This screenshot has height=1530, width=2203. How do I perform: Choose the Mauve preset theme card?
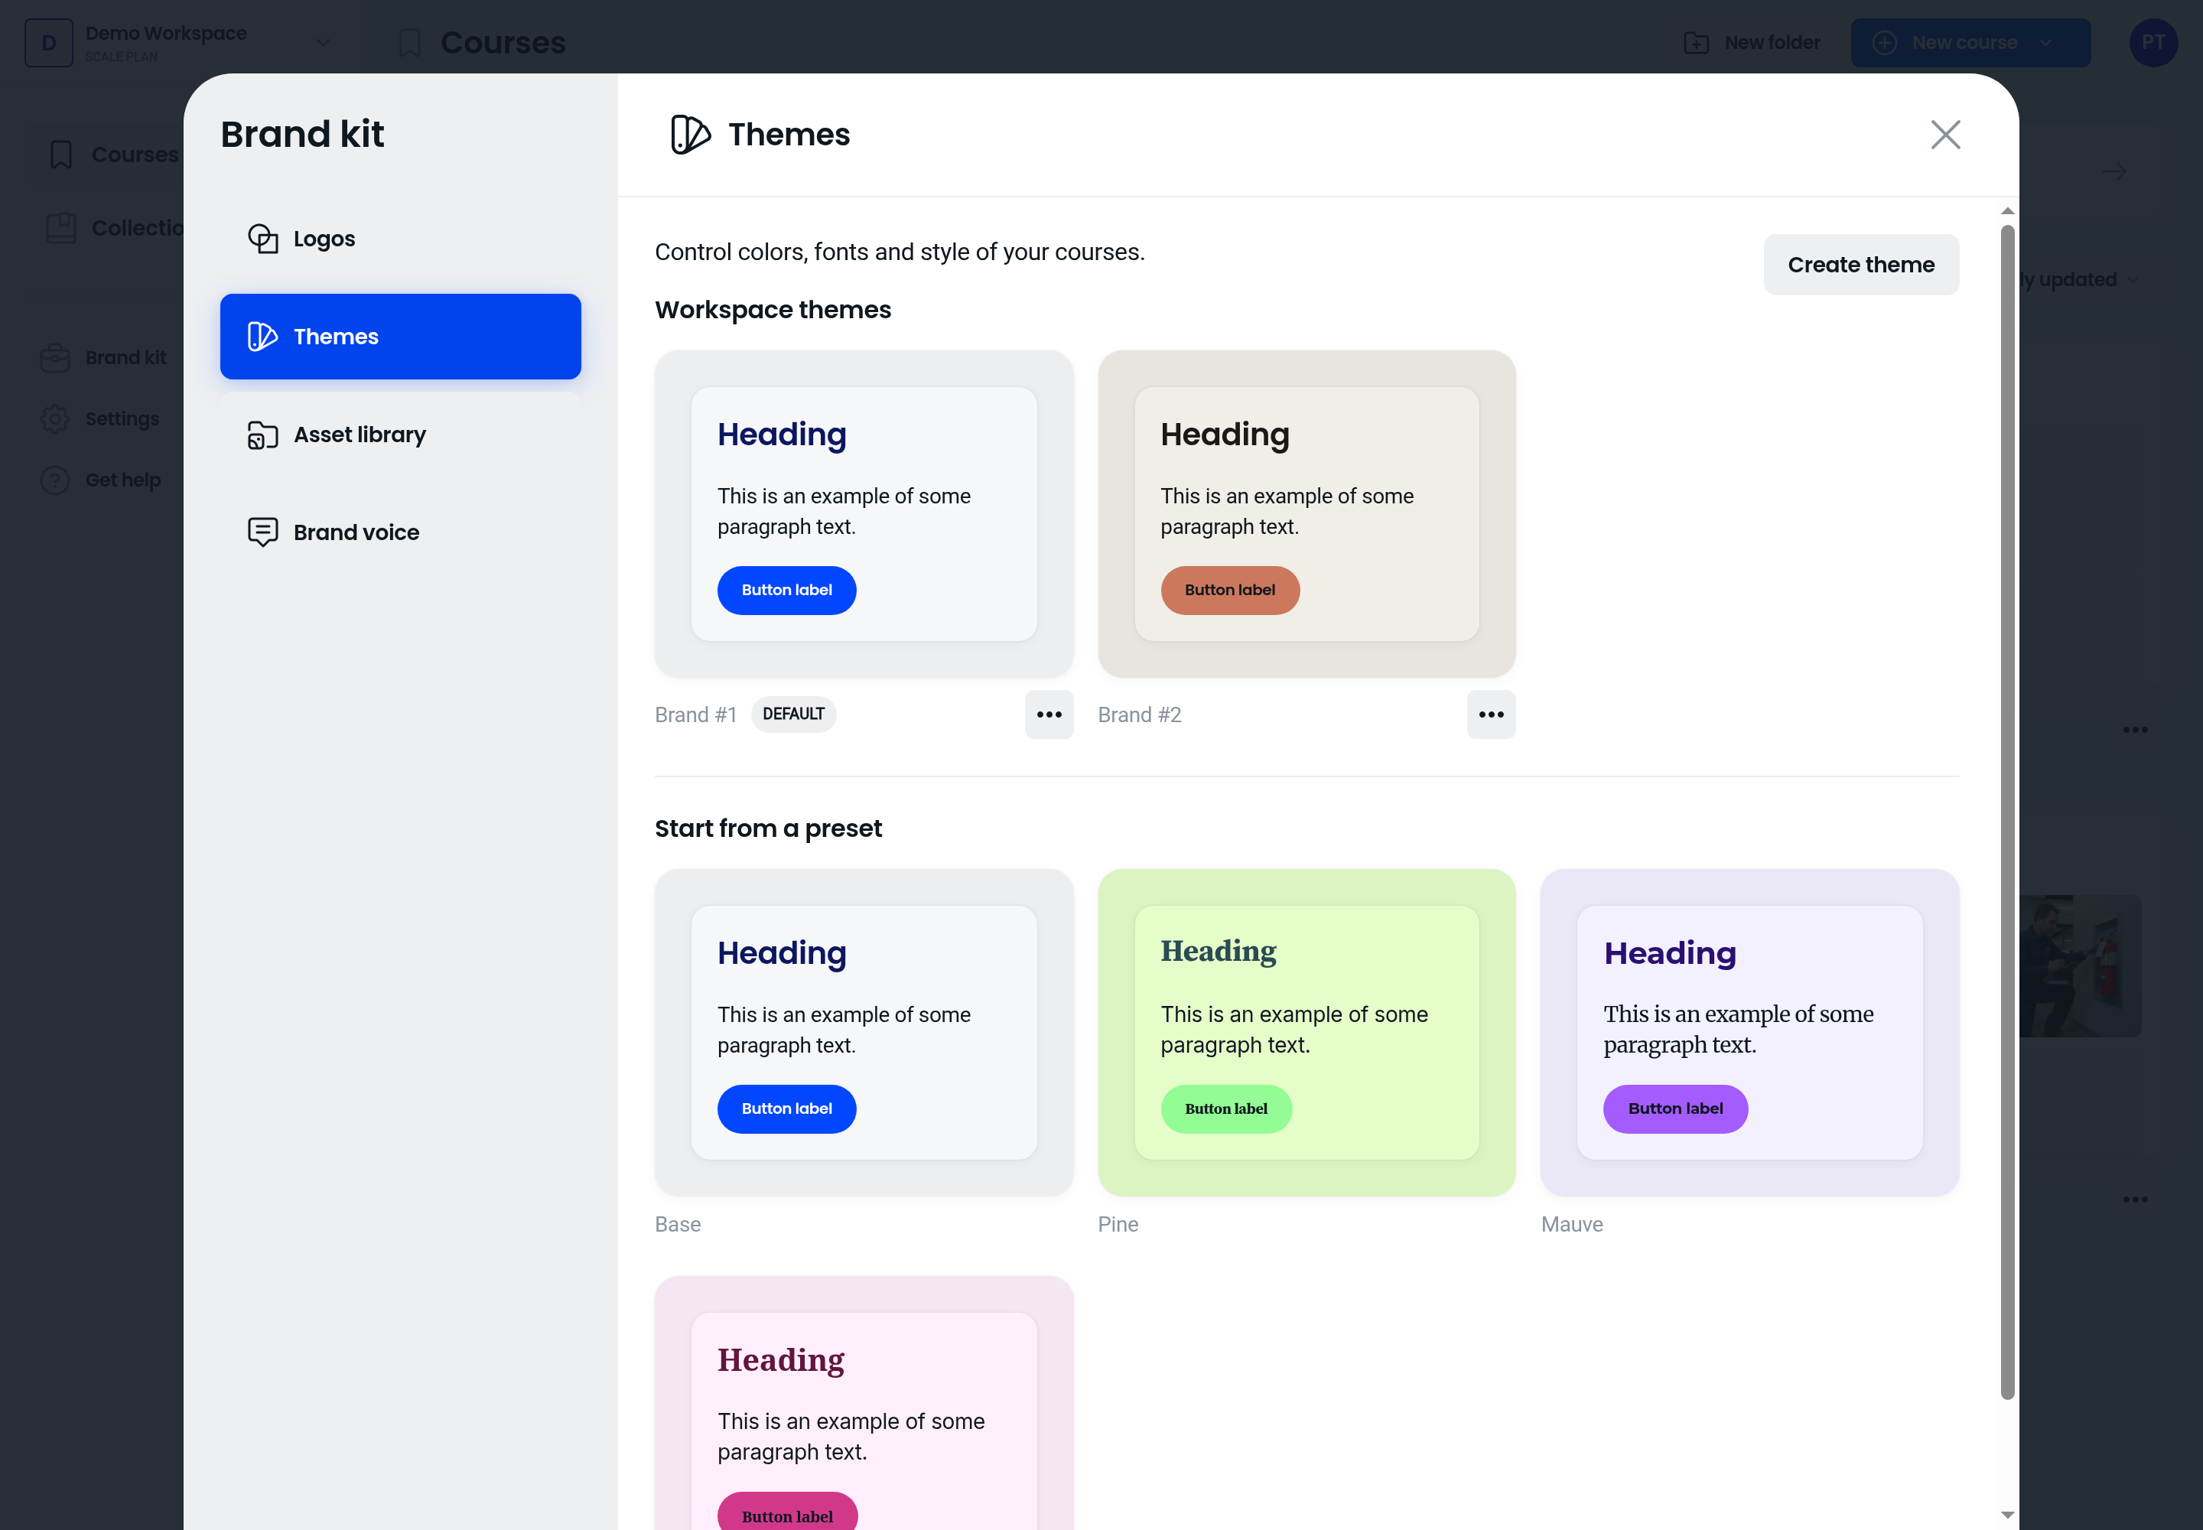click(1749, 1033)
